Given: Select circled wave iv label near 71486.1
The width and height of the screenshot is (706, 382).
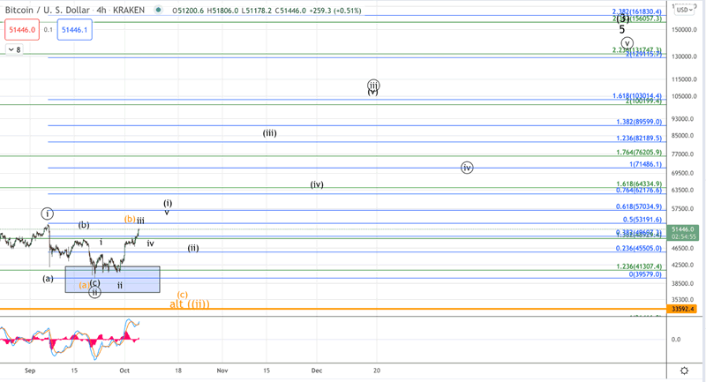Looking at the screenshot, I should click(468, 168).
